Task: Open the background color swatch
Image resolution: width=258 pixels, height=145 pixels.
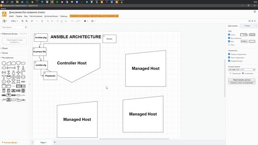Action: click(252, 41)
